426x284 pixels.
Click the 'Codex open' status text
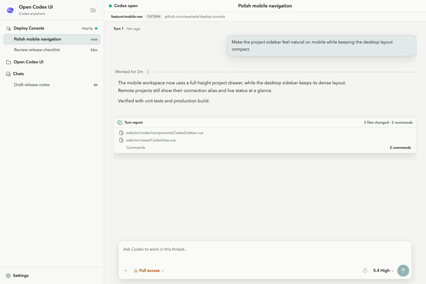click(126, 6)
